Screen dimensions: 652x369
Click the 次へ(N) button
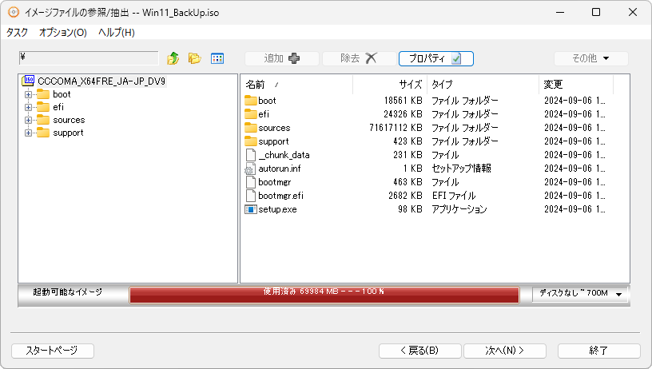pos(505,351)
